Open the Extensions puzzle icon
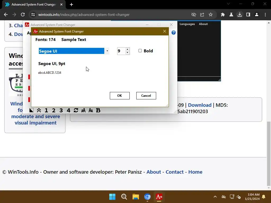271x203 pixels. coord(223,15)
